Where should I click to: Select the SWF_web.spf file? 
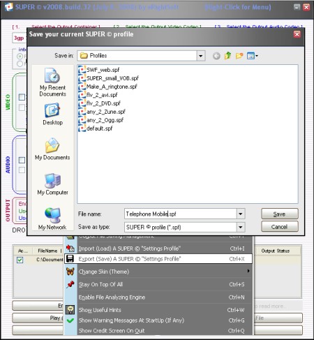(x=103, y=70)
